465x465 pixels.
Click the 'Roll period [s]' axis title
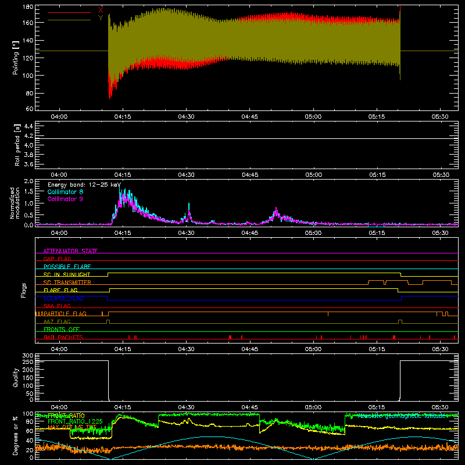click(17, 145)
